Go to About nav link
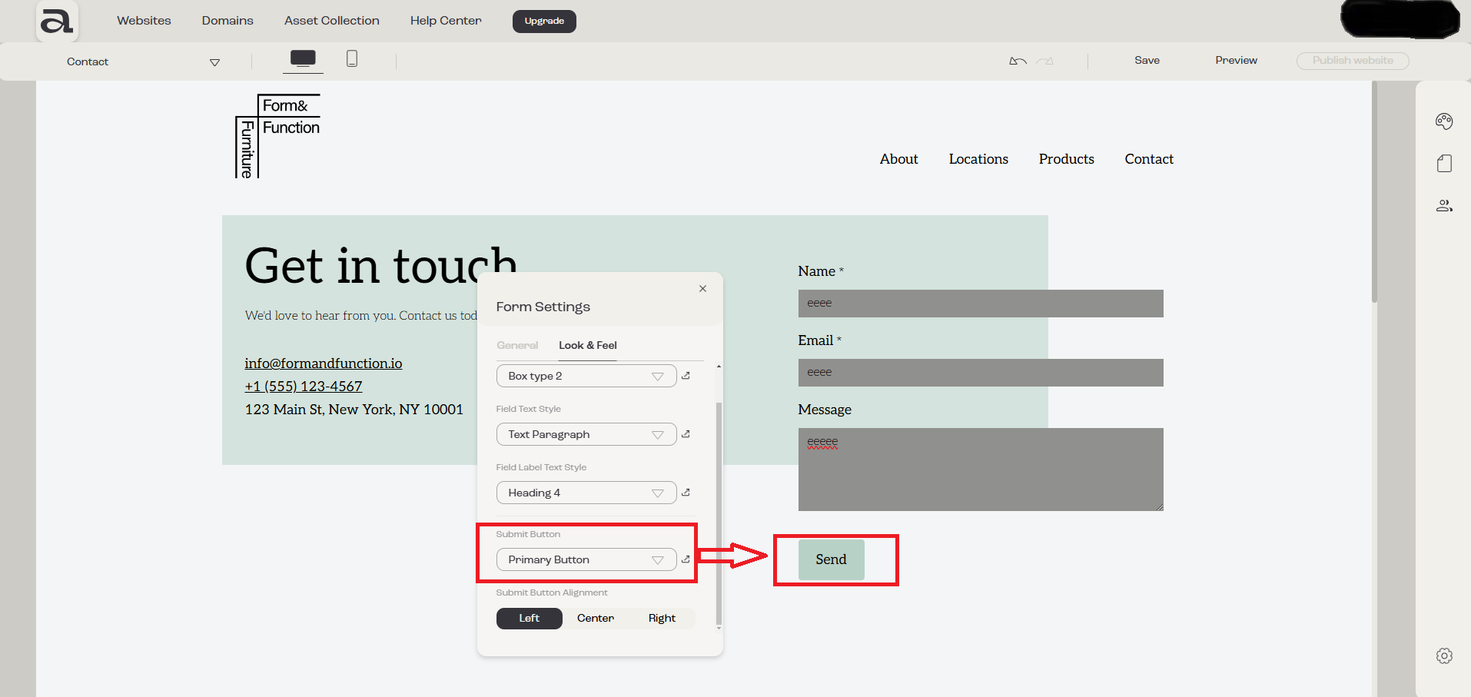The height and width of the screenshot is (697, 1471). tap(898, 159)
